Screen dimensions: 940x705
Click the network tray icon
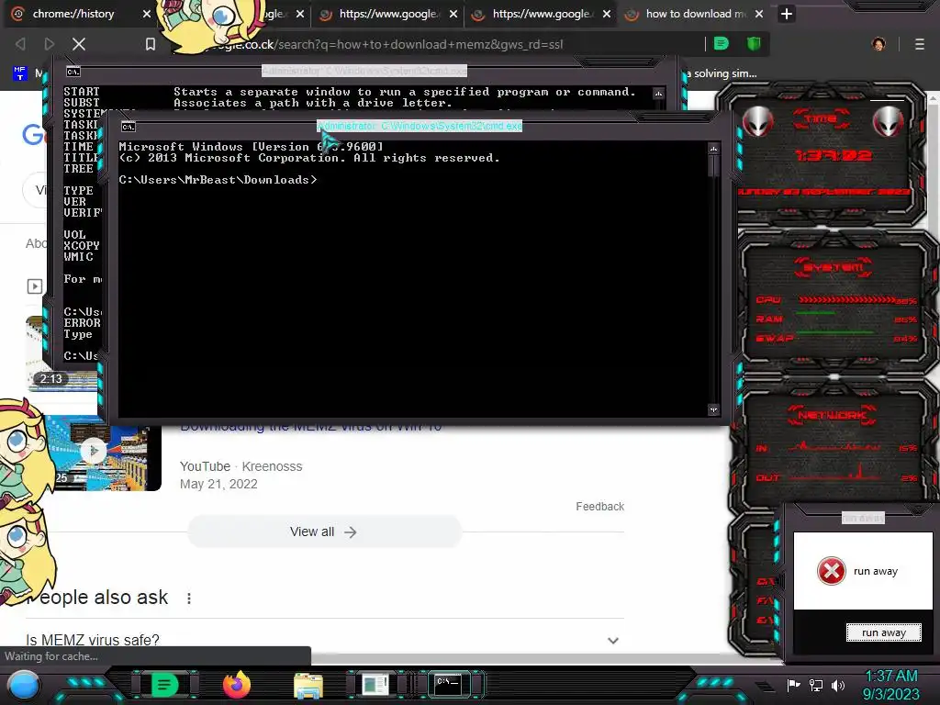[816, 685]
